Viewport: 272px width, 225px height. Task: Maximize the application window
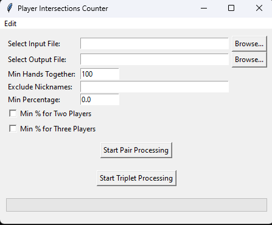(x=231, y=9)
